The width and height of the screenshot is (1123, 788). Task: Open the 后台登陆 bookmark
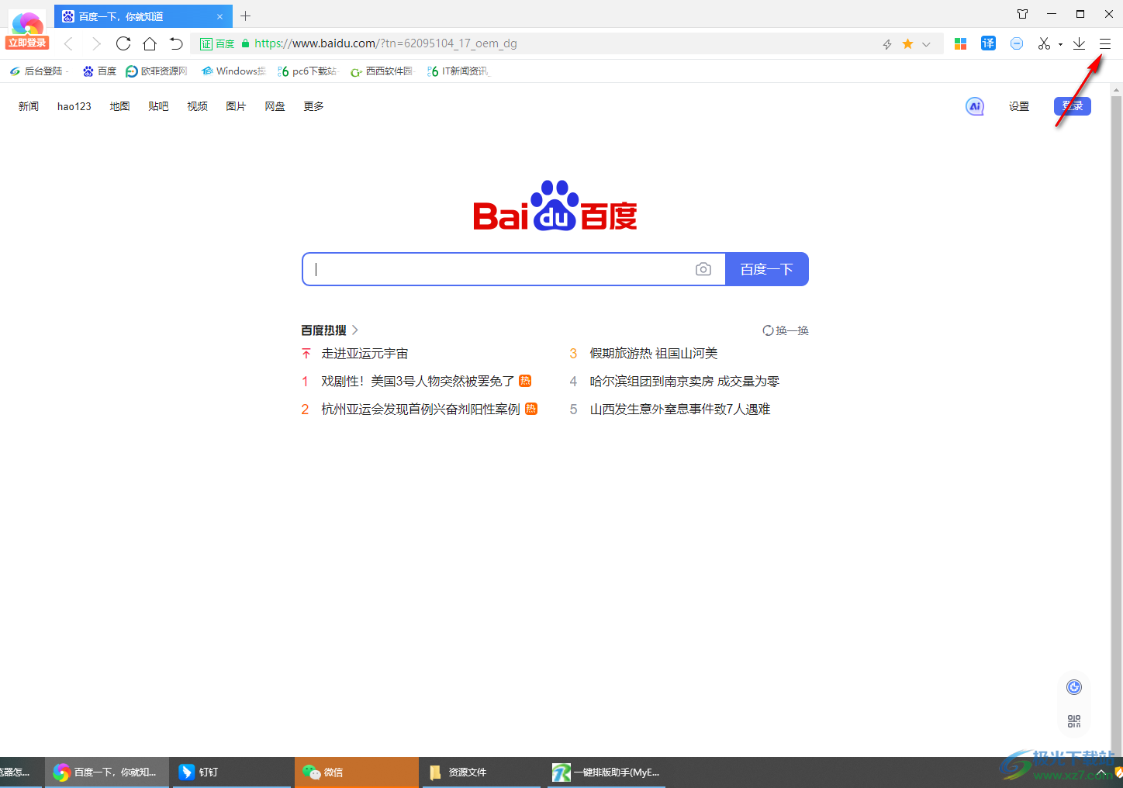[38, 71]
